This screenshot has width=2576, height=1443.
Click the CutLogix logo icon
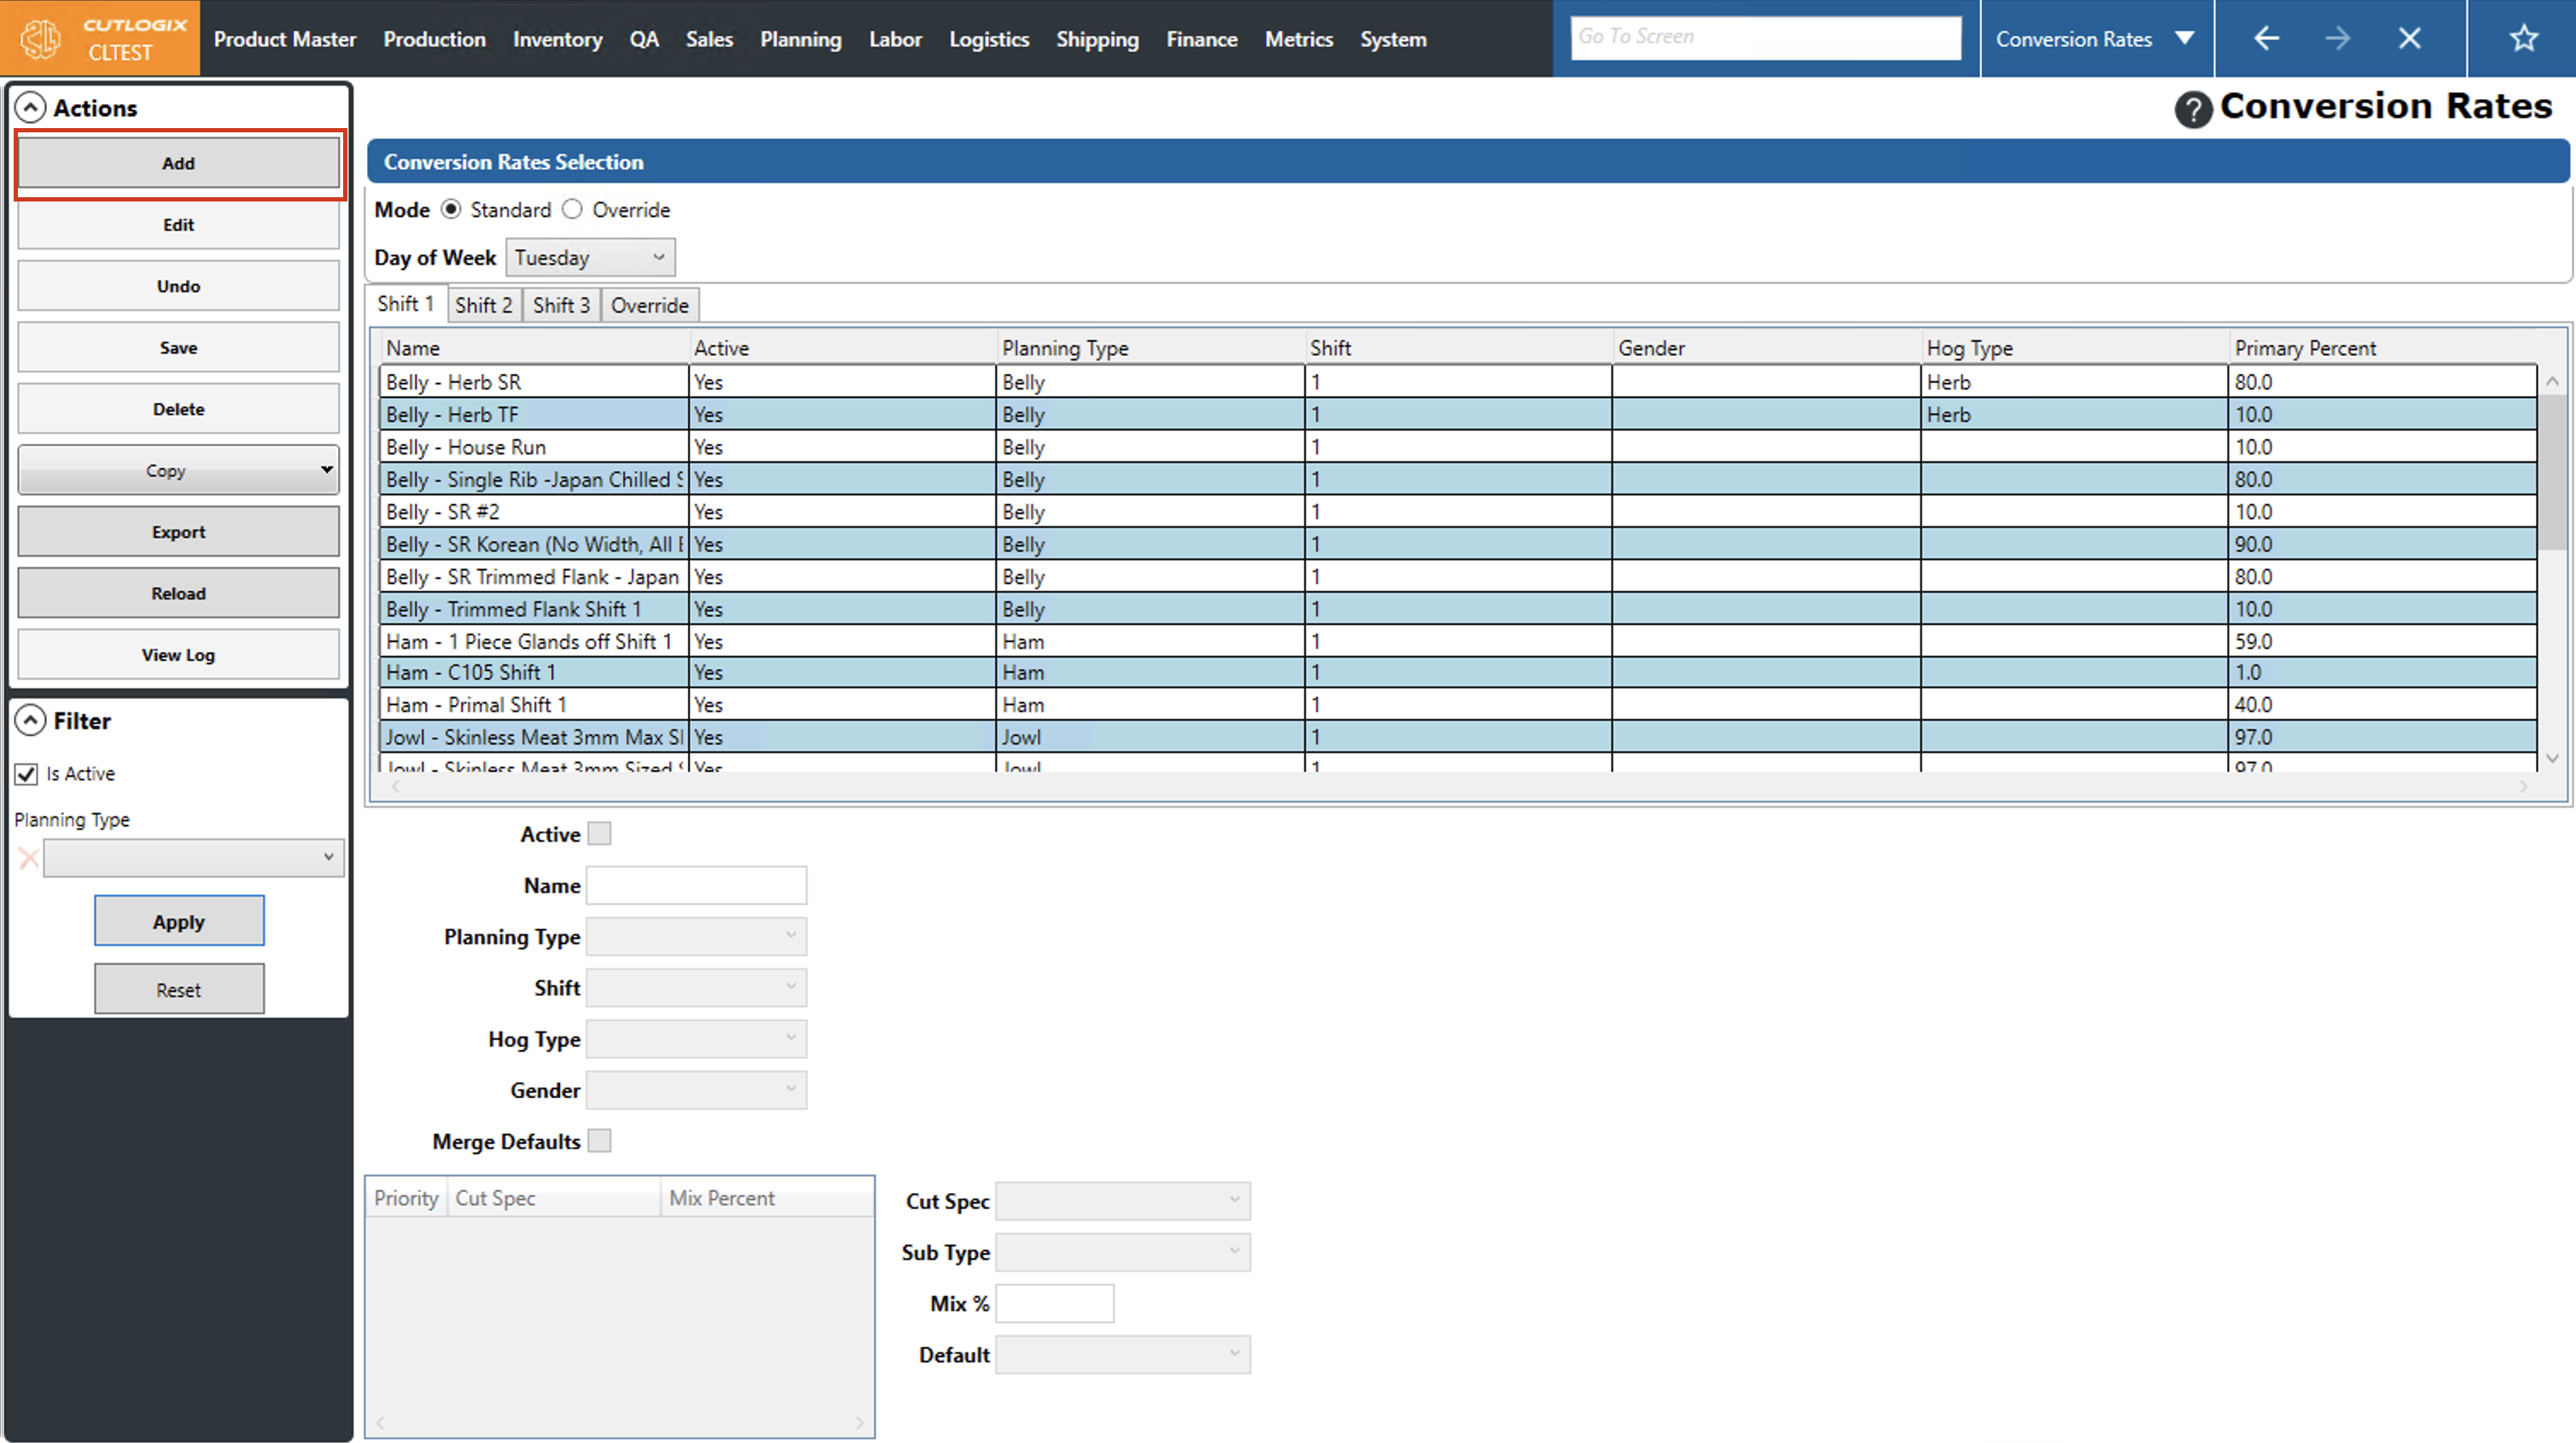pyautogui.click(x=41, y=38)
